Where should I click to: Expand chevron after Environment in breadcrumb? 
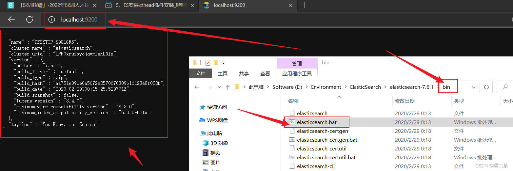tap(345, 87)
